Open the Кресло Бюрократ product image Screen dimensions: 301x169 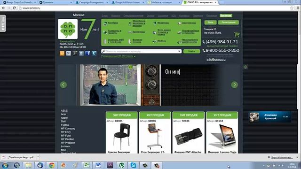[122, 137]
